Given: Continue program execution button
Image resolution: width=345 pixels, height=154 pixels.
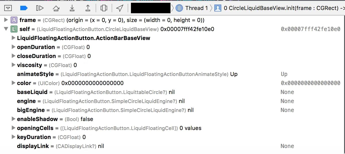Looking at the screenshot, I should tap(40, 8).
